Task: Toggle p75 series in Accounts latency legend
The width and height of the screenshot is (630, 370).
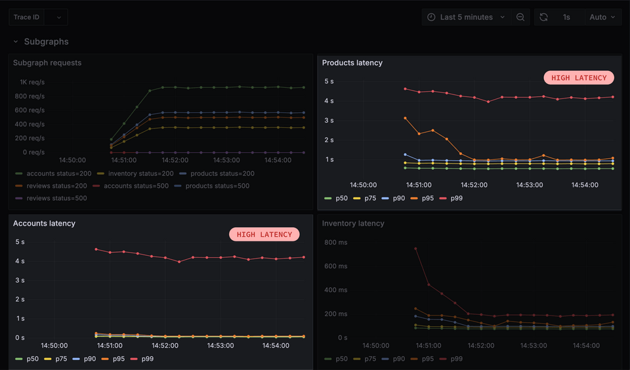Action: (61, 359)
